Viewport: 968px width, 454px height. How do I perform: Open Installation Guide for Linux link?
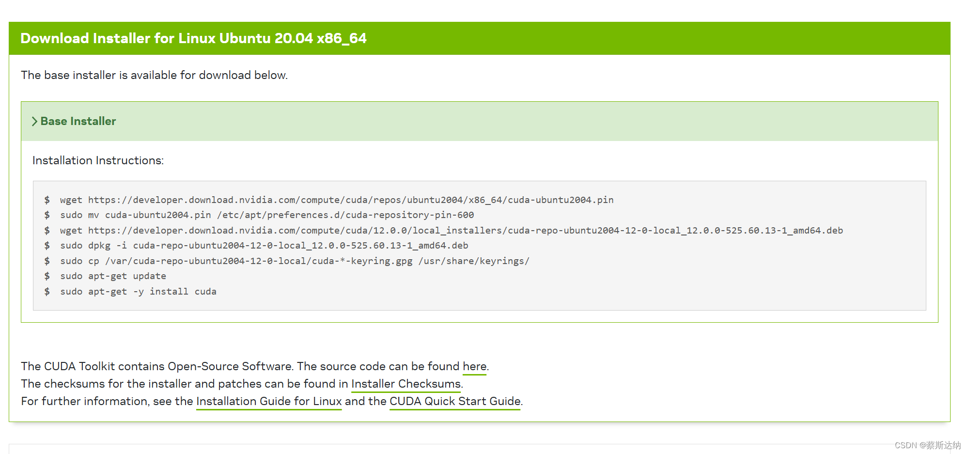(x=269, y=402)
